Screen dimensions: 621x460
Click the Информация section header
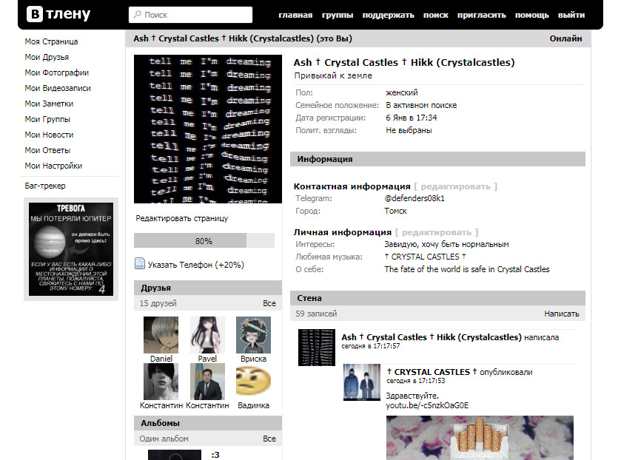[x=437, y=159]
